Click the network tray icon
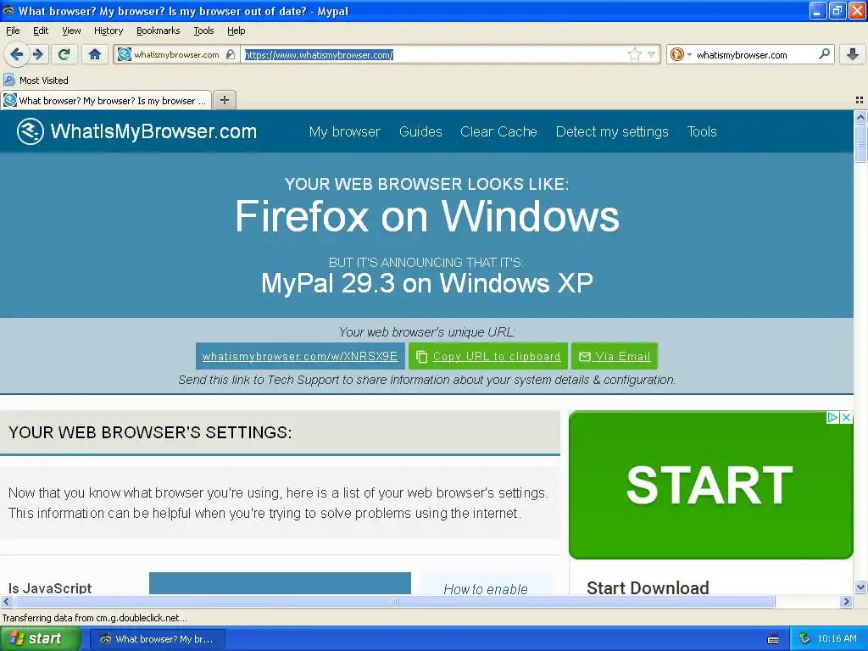868x651 pixels. pyautogui.click(x=805, y=638)
